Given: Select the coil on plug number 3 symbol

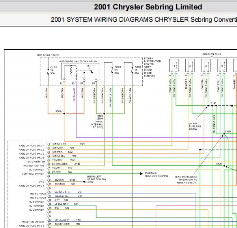Looking at the screenshot, I should (x=190, y=65).
